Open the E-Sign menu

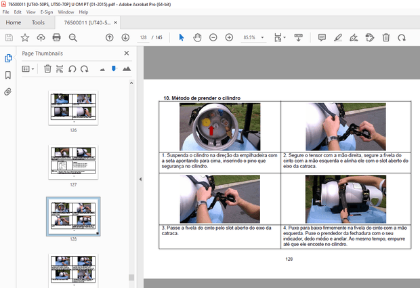coord(47,12)
